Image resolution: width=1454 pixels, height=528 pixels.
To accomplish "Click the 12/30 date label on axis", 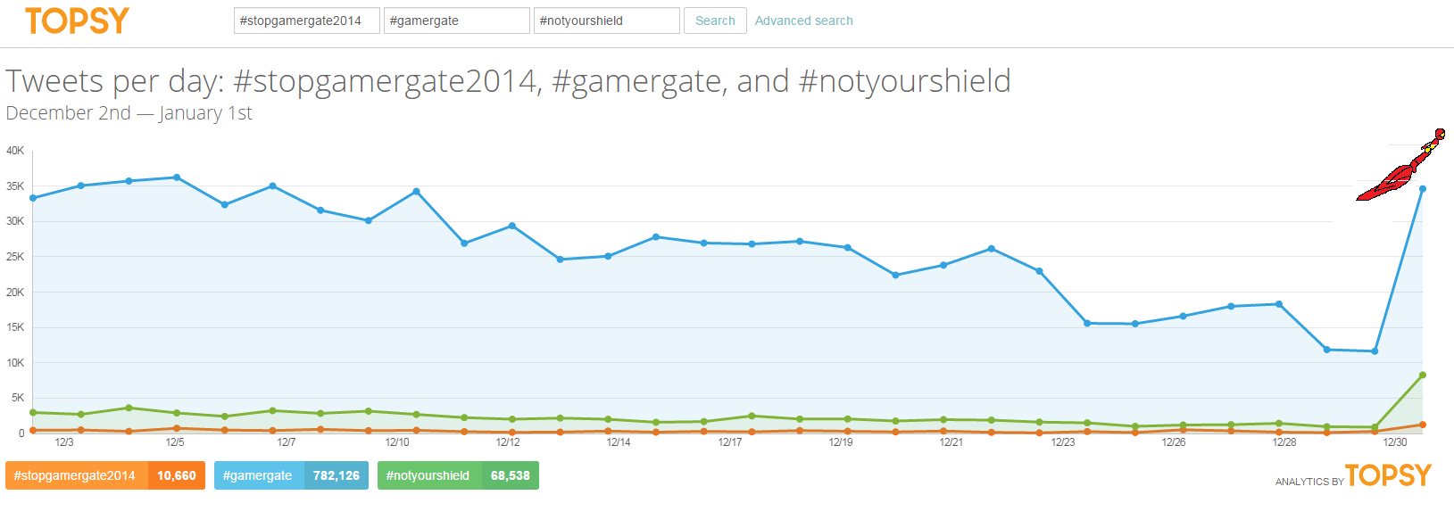I will (x=1395, y=442).
